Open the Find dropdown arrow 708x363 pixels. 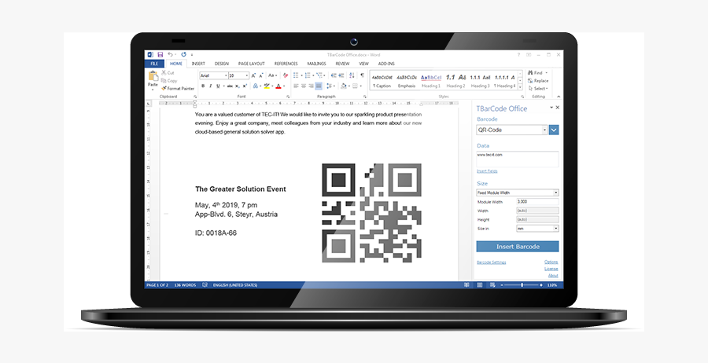547,72
